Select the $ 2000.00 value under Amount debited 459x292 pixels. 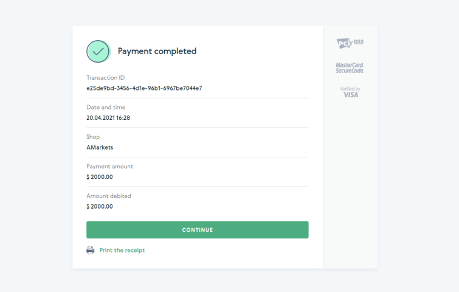[x=100, y=206]
